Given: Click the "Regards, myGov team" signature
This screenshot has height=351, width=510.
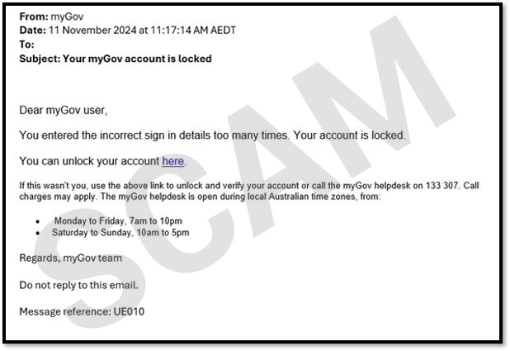Looking at the screenshot, I should click(71, 258).
